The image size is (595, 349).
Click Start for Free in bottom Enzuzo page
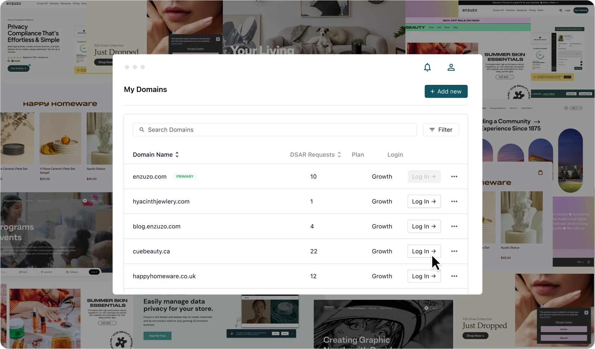157,336
